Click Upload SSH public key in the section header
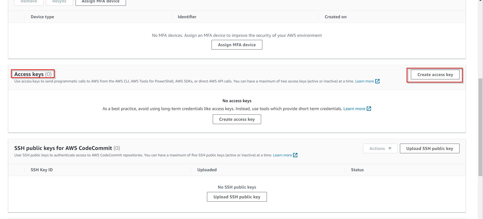Image resolution: width=483 pixels, height=219 pixels. [x=429, y=148]
